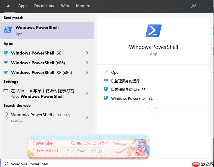
Task: Click the IME previous page arrow
Action: (x=92, y=151)
